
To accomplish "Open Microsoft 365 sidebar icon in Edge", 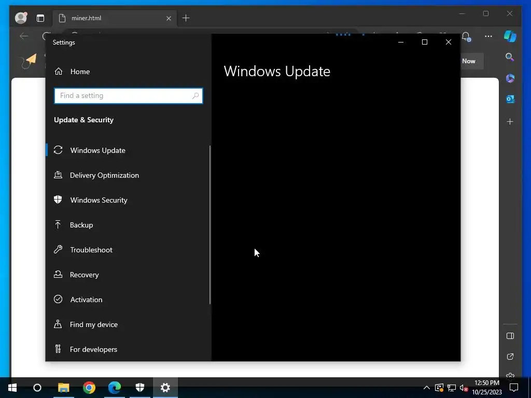I will point(510,78).
